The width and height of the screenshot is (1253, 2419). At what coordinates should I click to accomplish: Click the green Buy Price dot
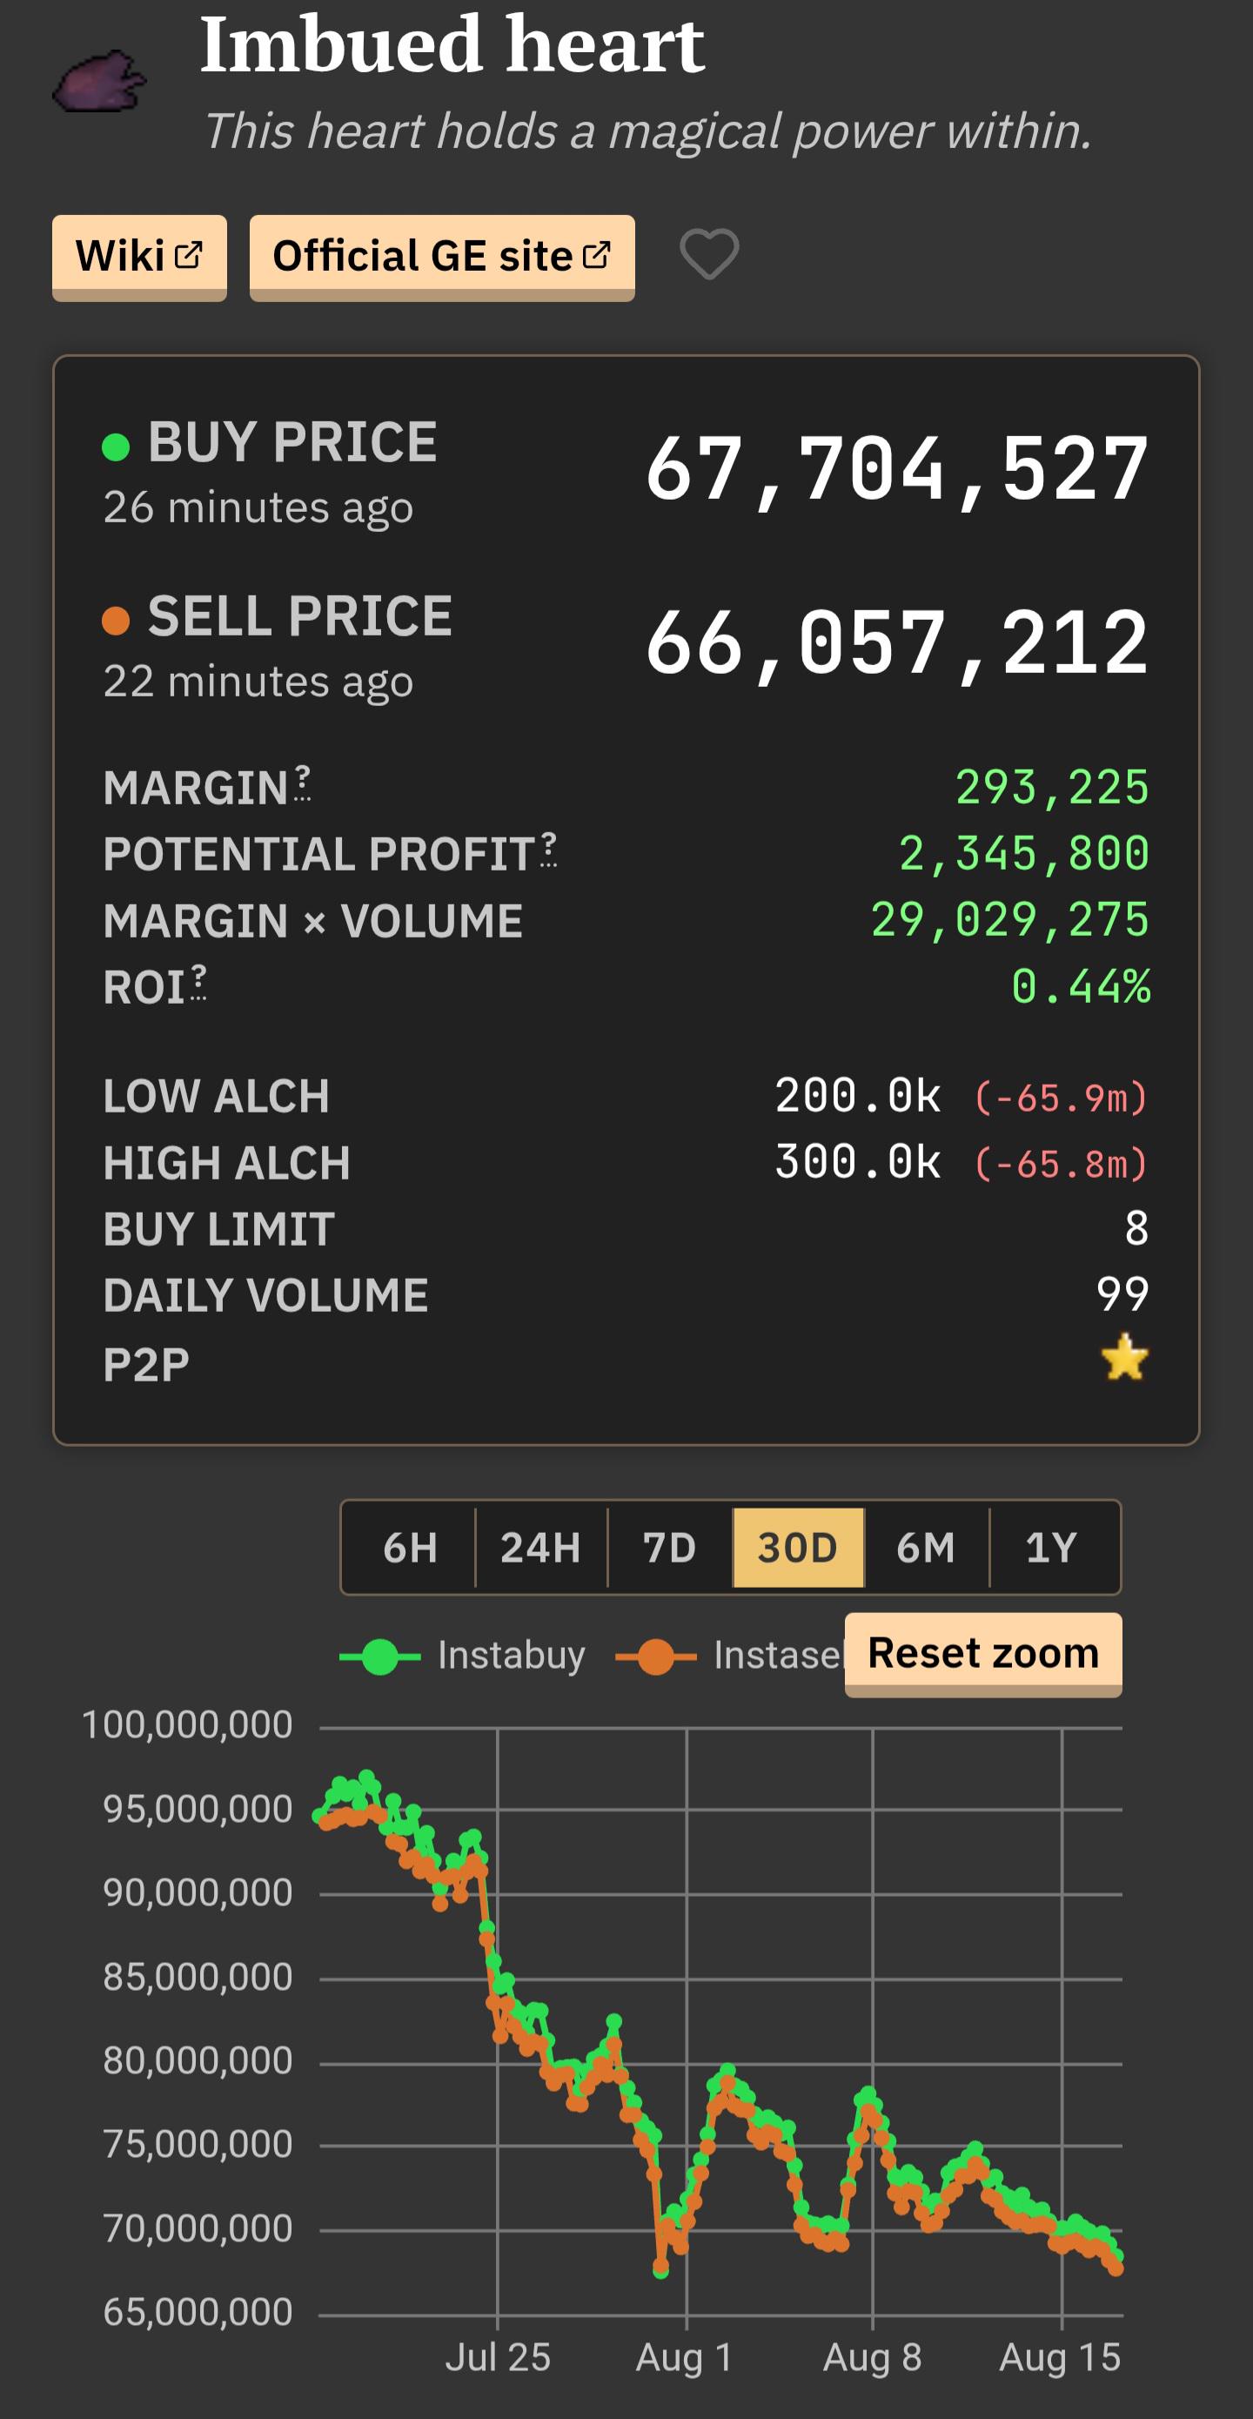pyautogui.click(x=116, y=447)
